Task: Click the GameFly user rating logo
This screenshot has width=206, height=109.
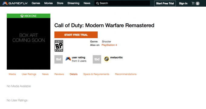Action: coord(68,59)
